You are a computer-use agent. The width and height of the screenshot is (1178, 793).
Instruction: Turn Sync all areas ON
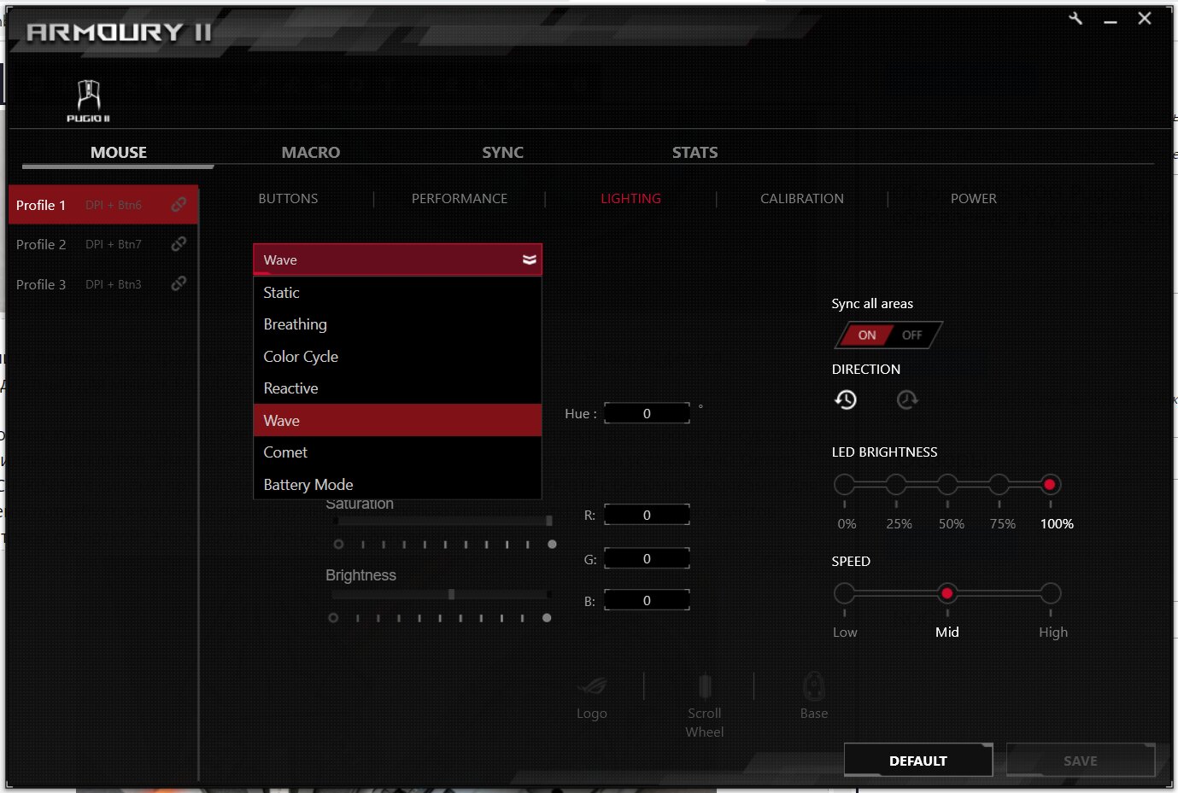(866, 335)
